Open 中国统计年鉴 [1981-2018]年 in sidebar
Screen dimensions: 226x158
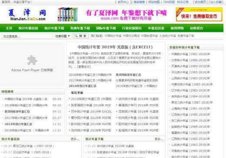[x=190, y=54]
